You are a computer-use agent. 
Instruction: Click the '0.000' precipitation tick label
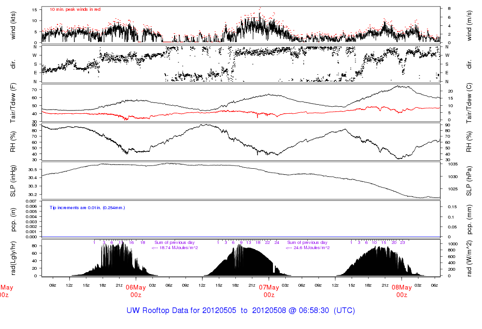point(31,237)
